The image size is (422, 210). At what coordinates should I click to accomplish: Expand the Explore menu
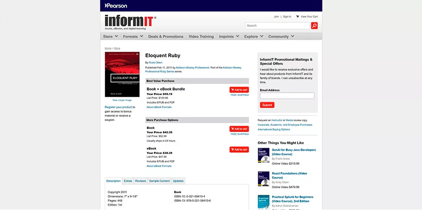point(254,36)
